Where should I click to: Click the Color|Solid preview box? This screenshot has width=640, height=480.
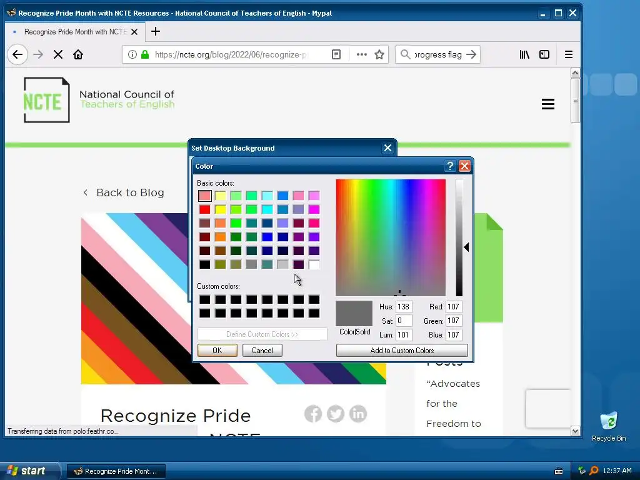(354, 314)
